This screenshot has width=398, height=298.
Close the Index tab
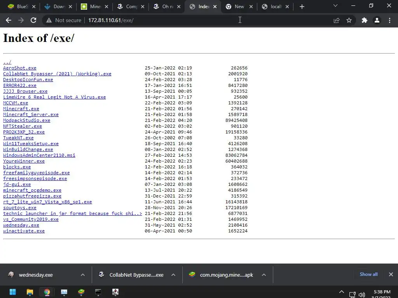point(215,7)
